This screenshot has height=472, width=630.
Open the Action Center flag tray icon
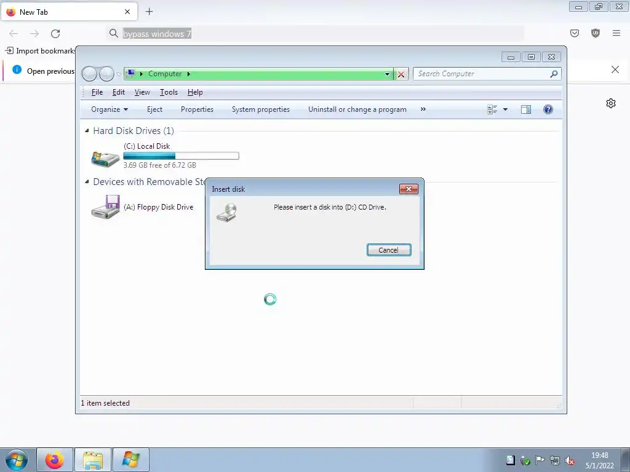[x=540, y=460]
